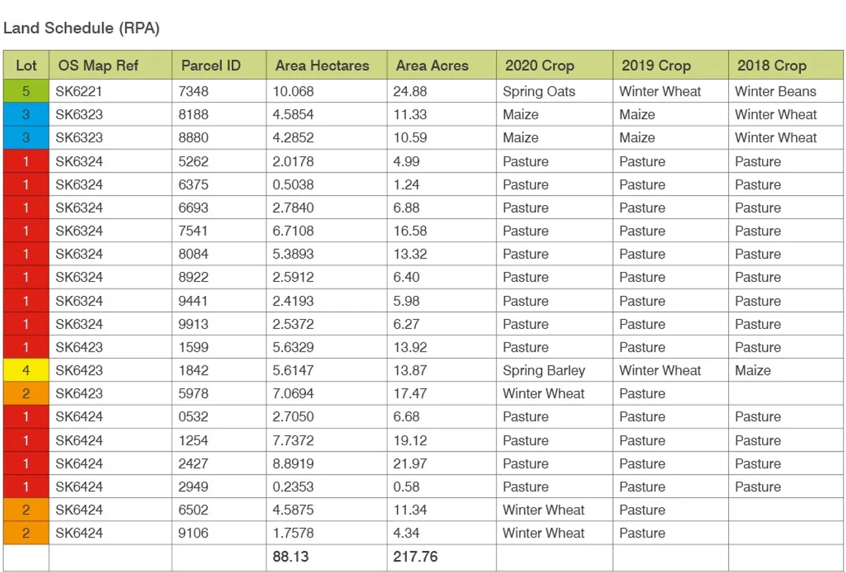Select the OS Map Ref column header

pos(111,66)
